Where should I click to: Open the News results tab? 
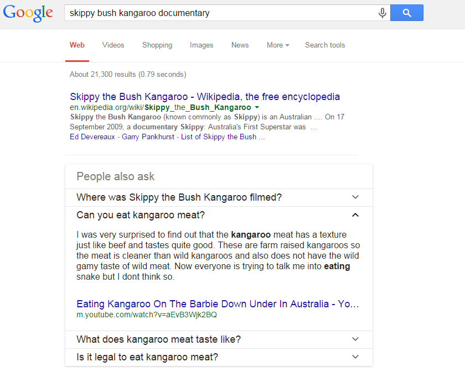240,45
